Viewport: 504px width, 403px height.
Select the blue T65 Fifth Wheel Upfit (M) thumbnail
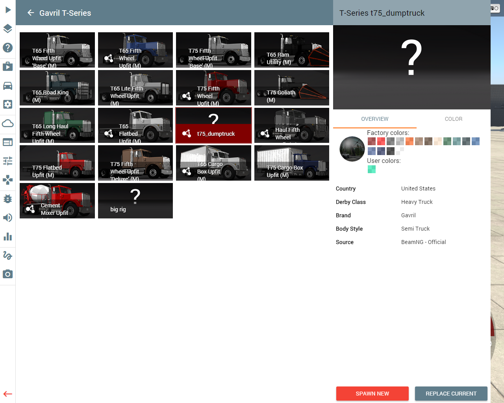(x=135, y=50)
